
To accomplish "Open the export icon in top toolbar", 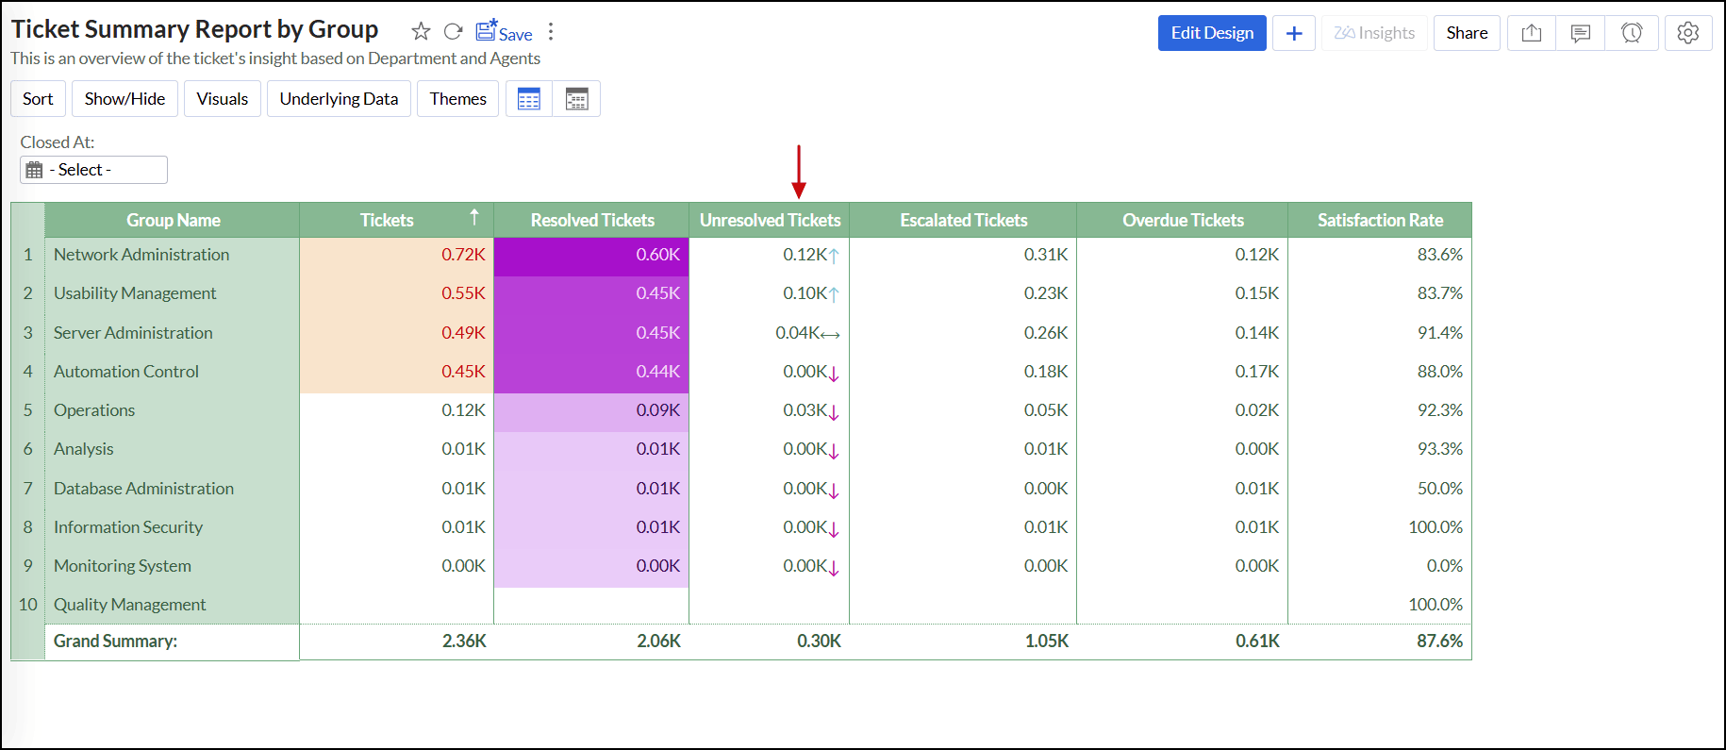I will [1532, 33].
